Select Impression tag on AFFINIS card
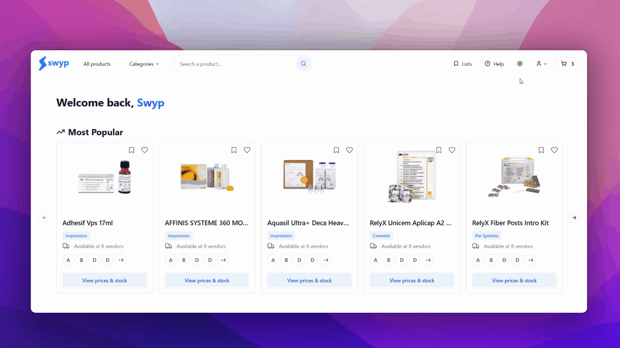620x348 pixels. [x=179, y=236]
